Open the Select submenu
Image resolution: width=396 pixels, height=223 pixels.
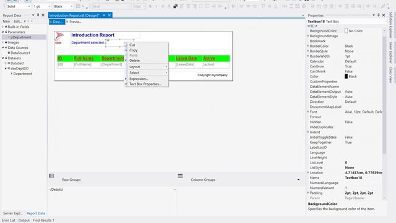pyautogui.click(x=147, y=73)
